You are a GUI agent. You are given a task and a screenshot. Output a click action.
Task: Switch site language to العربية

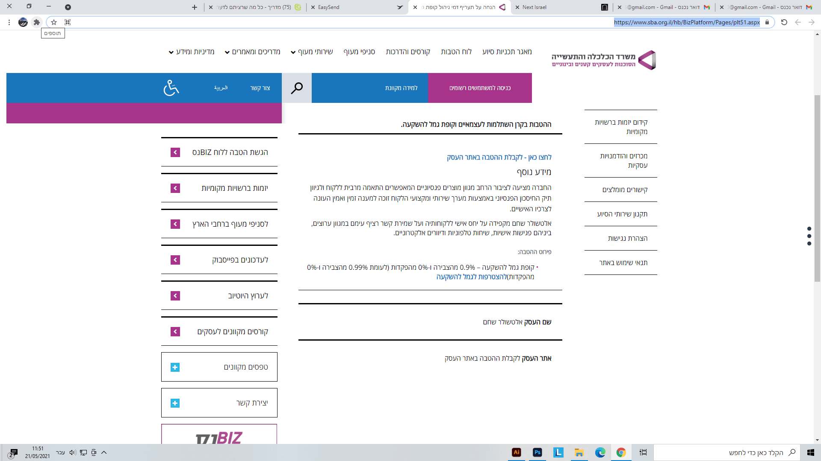(x=221, y=88)
